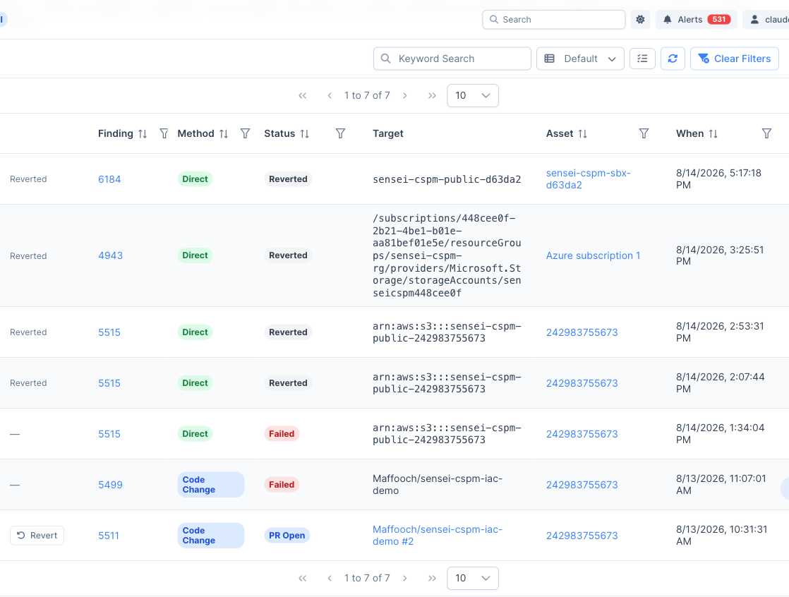
Task: Select target sensei-cspm-public-d63da2 text
Action: pos(446,179)
